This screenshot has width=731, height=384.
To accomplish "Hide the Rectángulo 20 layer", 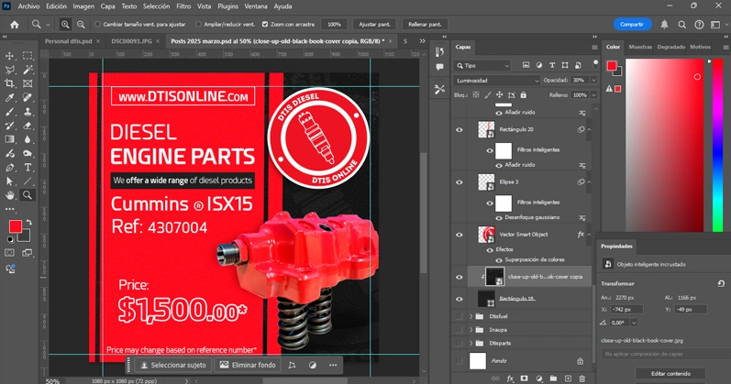I will [x=460, y=130].
